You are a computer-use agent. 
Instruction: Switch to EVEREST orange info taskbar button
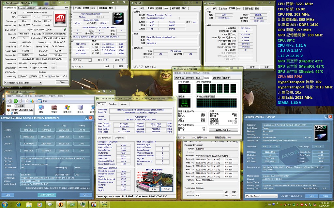[x=61, y=205]
